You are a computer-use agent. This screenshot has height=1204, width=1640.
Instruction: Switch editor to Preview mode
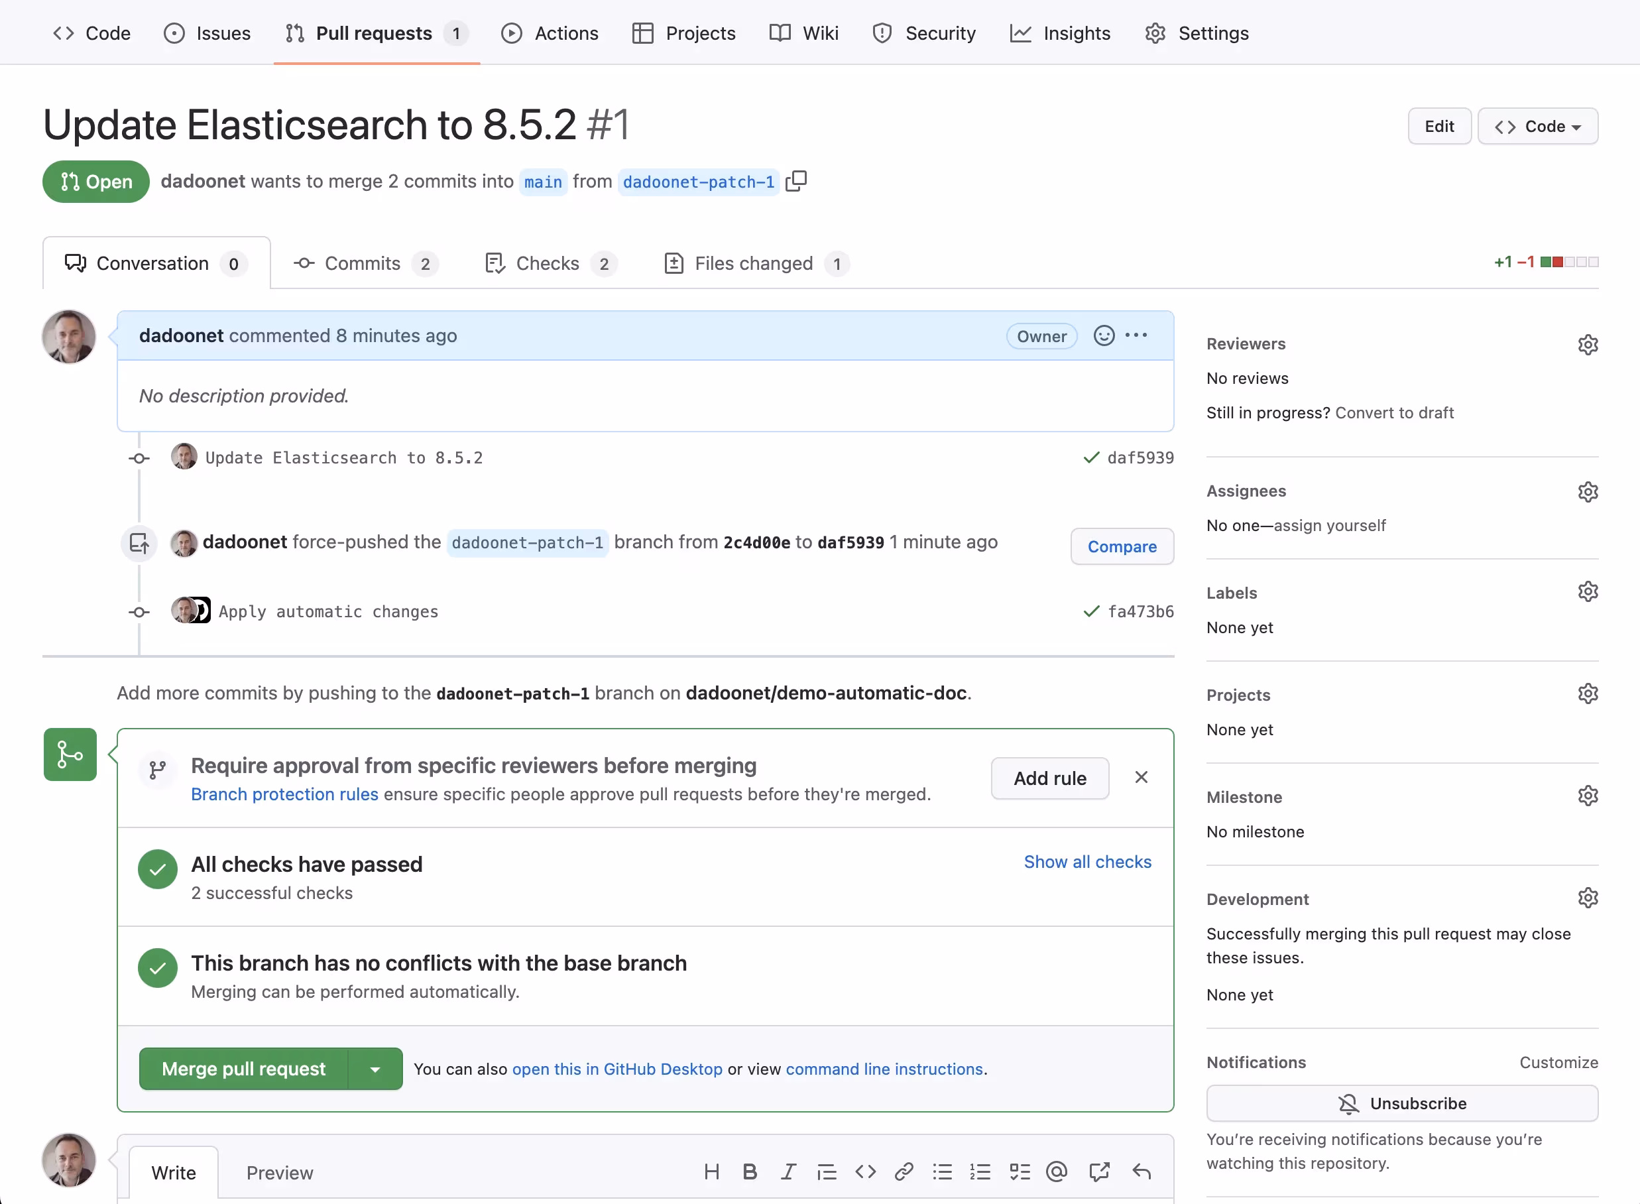coord(279,1173)
